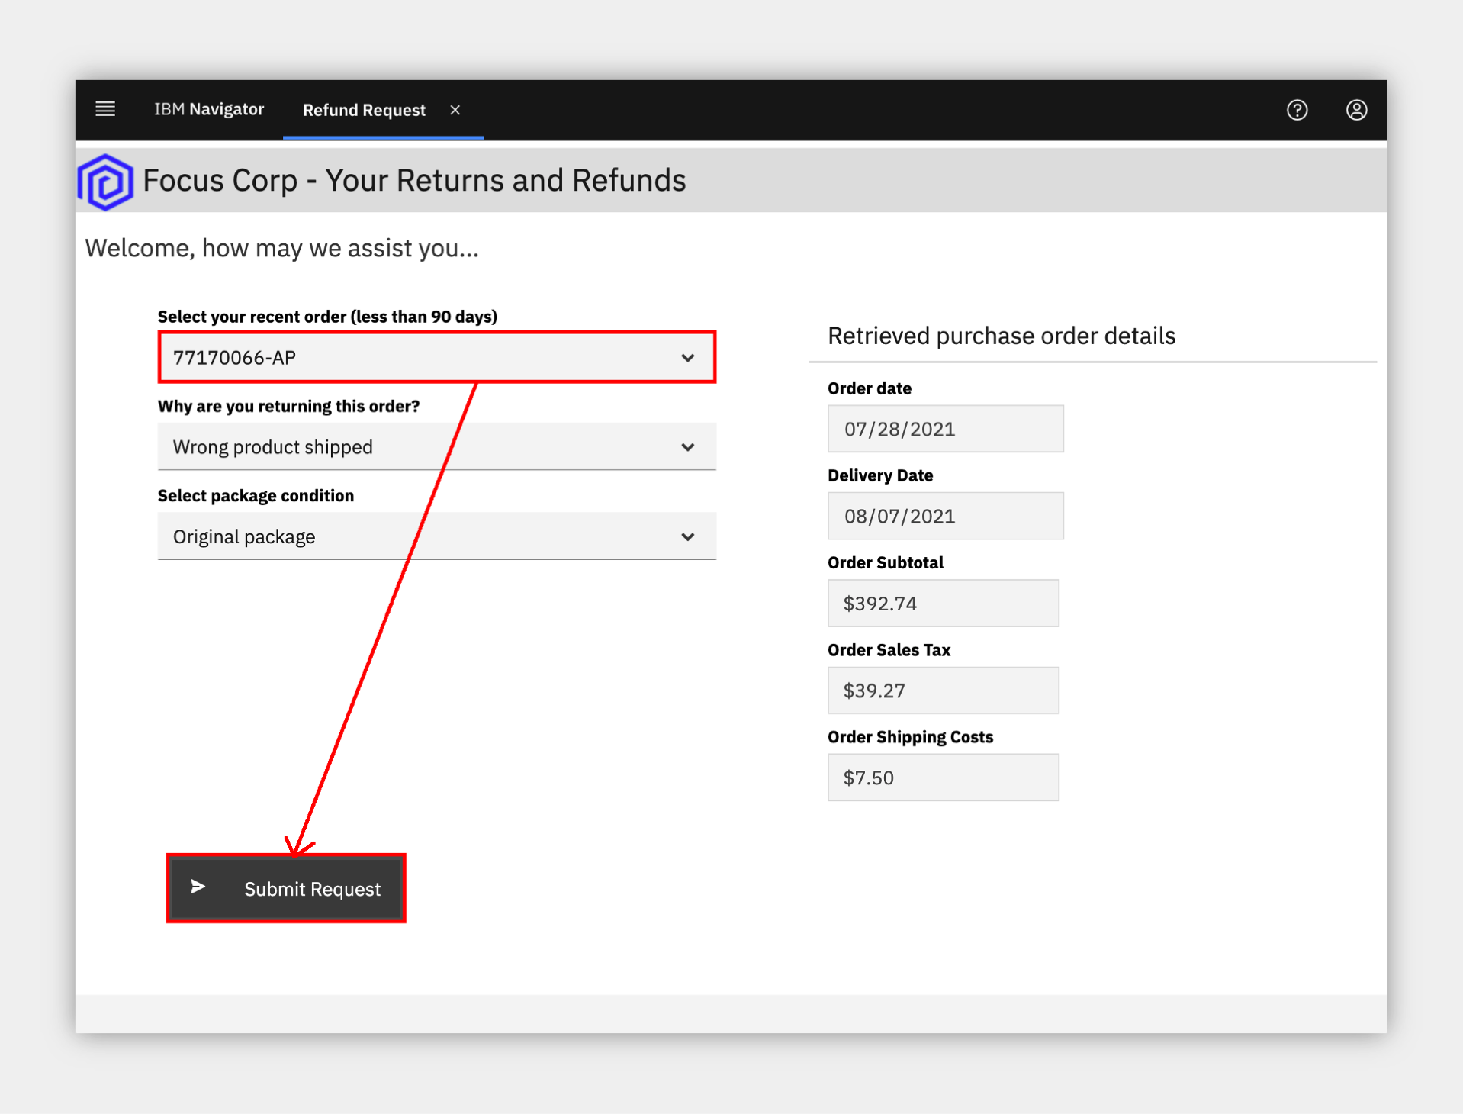The height and width of the screenshot is (1114, 1463).
Task: Open the recent order dropdown 77170066-AP
Action: 436,357
